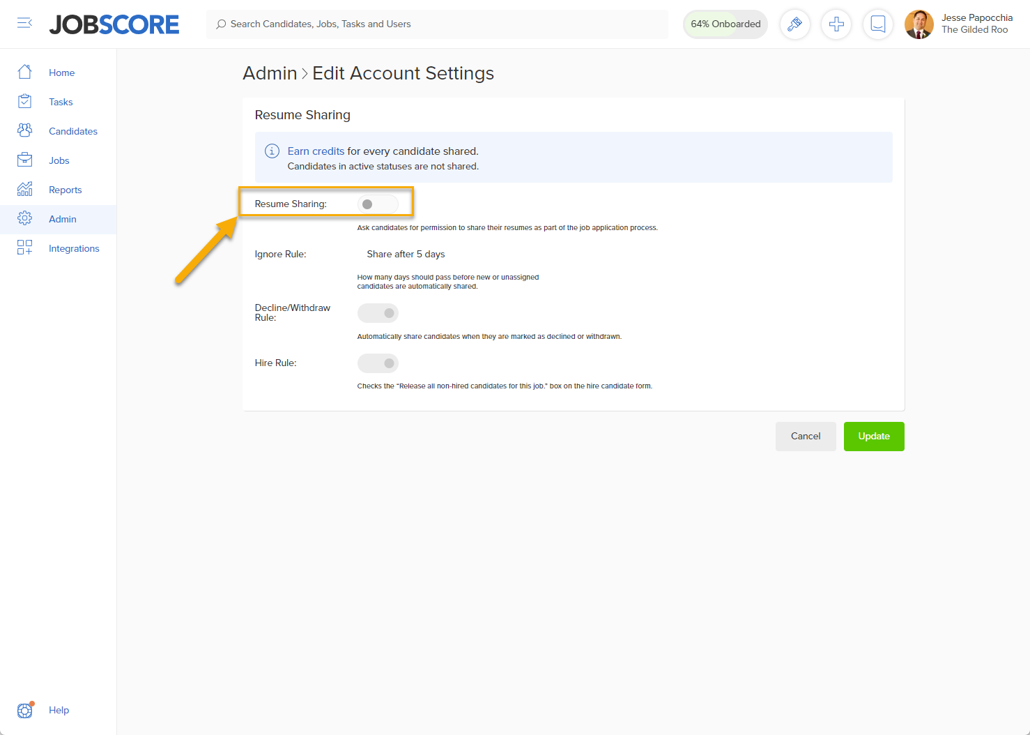The height and width of the screenshot is (735, 1030).
Task: Click the Jobs briefcase icon
Action: [24, 160]
